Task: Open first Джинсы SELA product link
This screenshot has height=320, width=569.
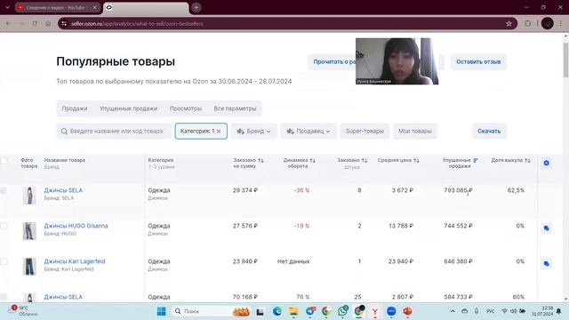Action: [x=63, y=190]
